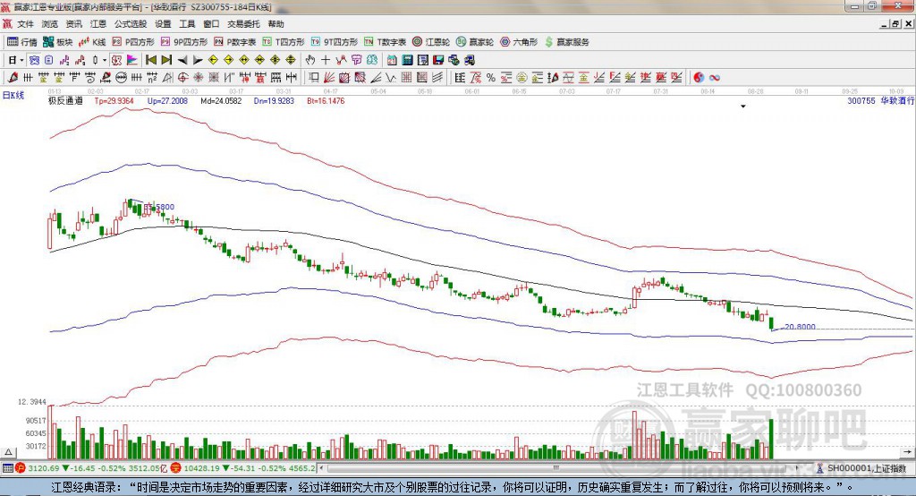Select the percent % tool icon
Screen dimensions: 916x496
[x=491, y=77]
